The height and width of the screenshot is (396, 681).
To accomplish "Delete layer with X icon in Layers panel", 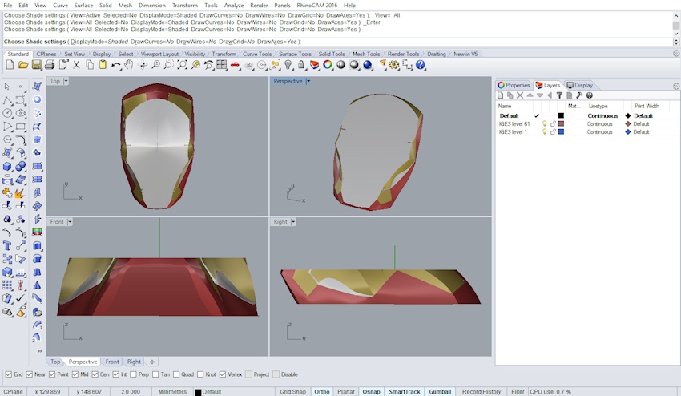I will pos(520,95).
